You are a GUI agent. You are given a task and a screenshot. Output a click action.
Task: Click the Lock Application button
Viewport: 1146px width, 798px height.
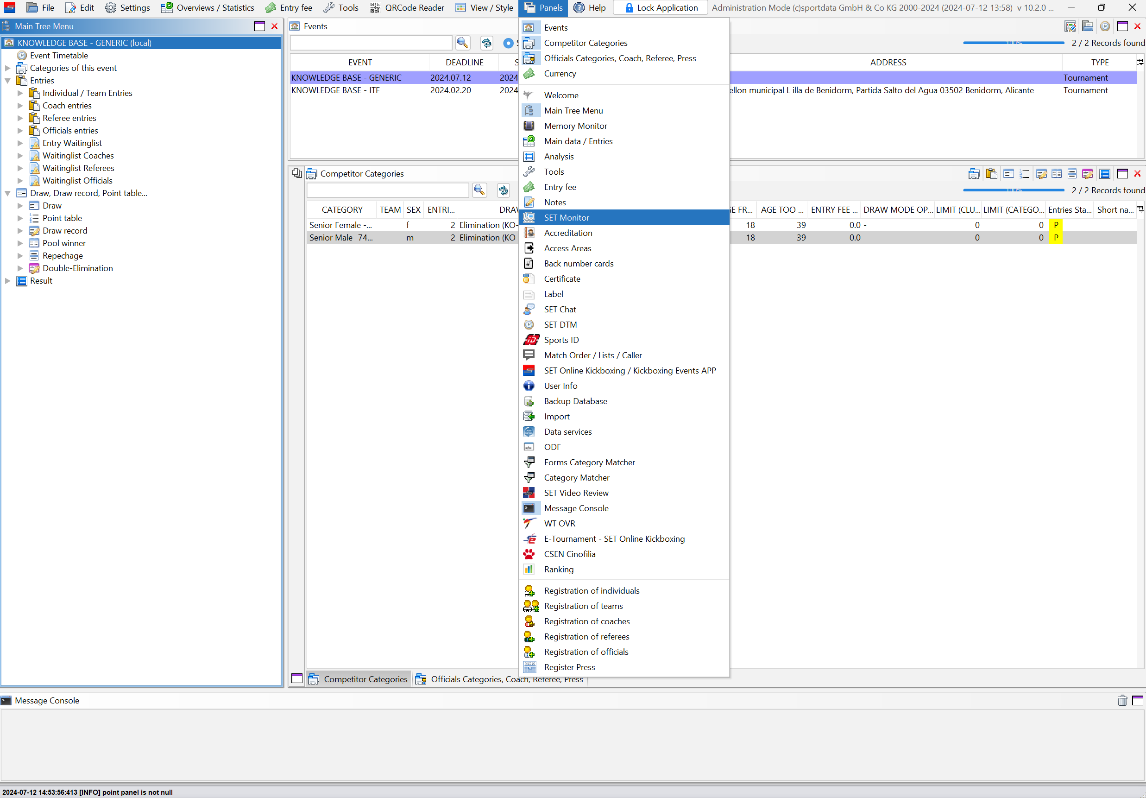pos(661,7)
